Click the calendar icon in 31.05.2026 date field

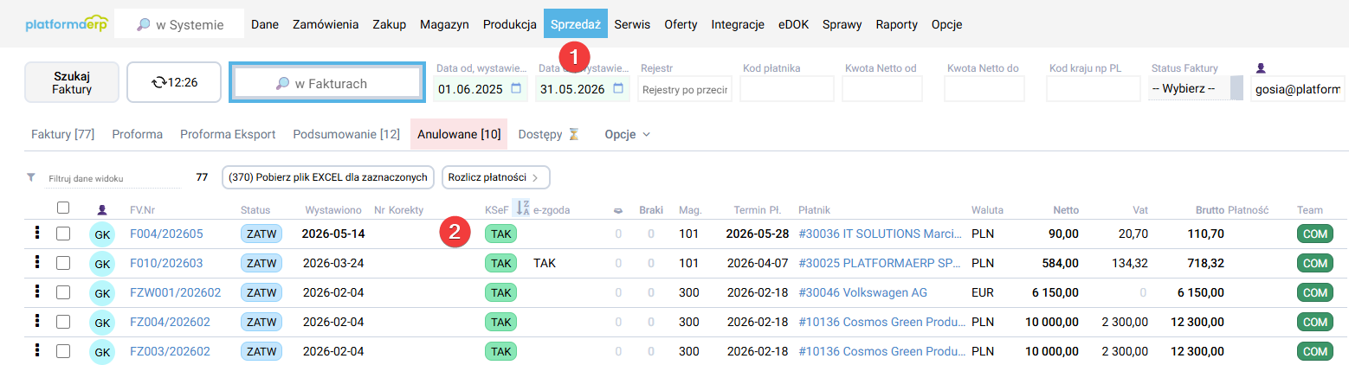(618, 88)
